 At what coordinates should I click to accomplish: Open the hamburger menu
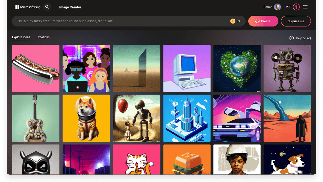(305, 7)
